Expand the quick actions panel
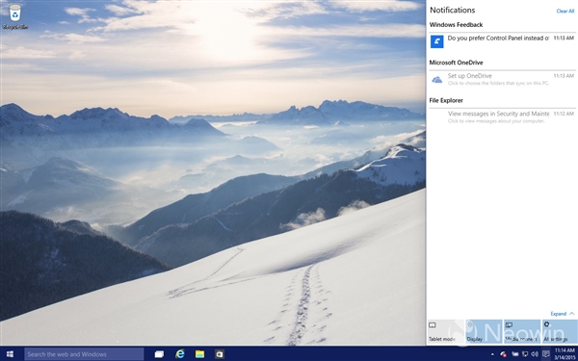 pos(563,314)
